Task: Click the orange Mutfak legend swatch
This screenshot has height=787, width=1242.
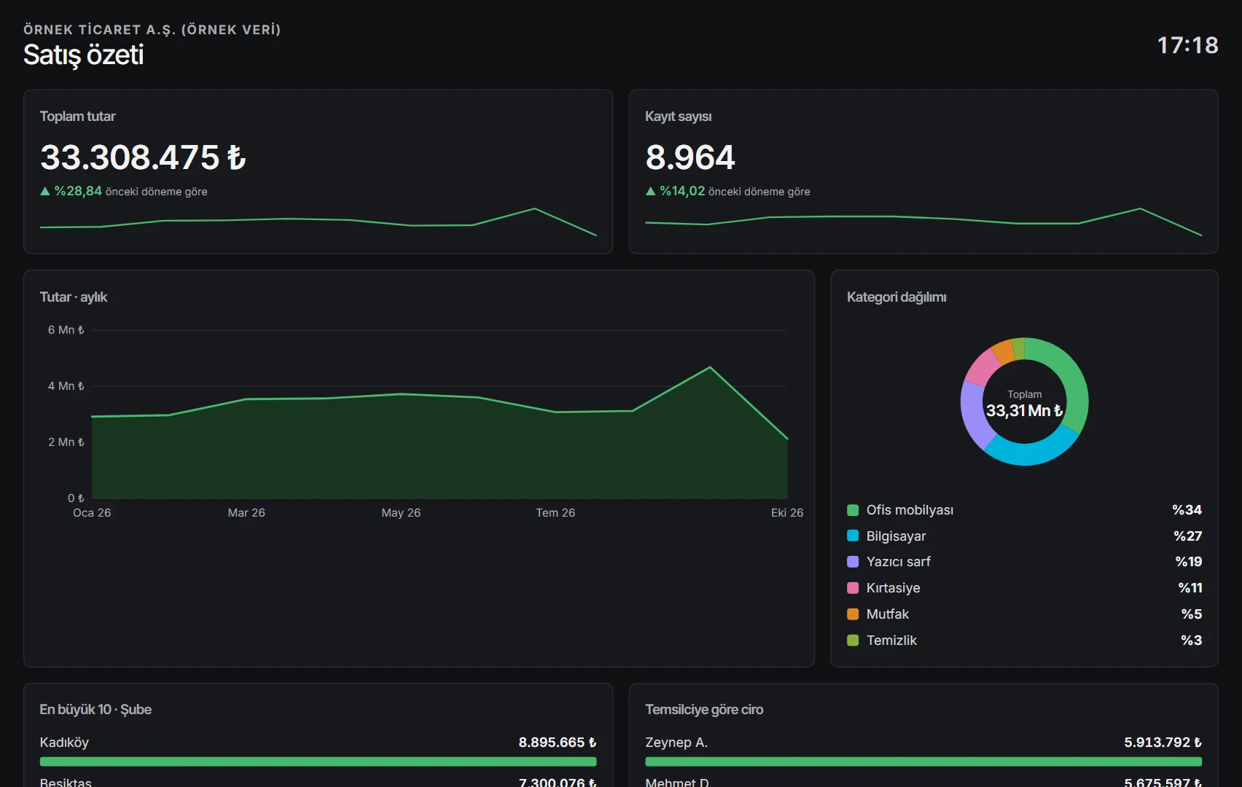Action: click(853, 614)
